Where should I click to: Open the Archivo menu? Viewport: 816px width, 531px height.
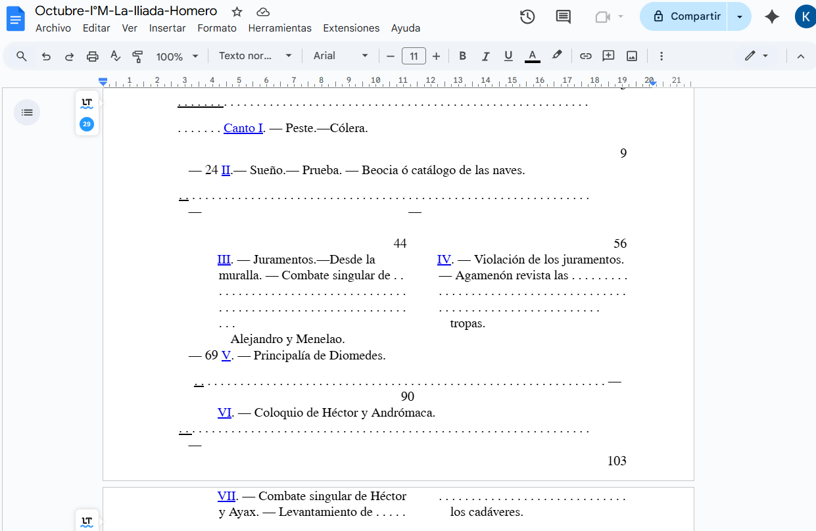[x=53, y=28]
